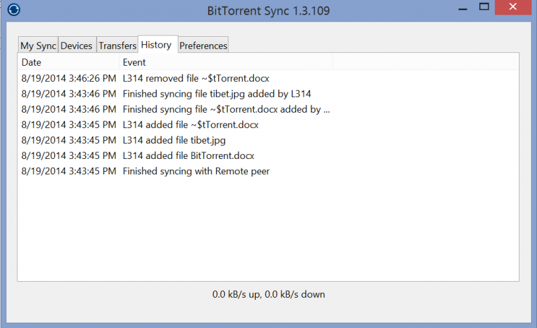This screenshot has width=537, height=328.
Task: Close the BitTorrent Sync window
Action: click(x=513, y=7)
